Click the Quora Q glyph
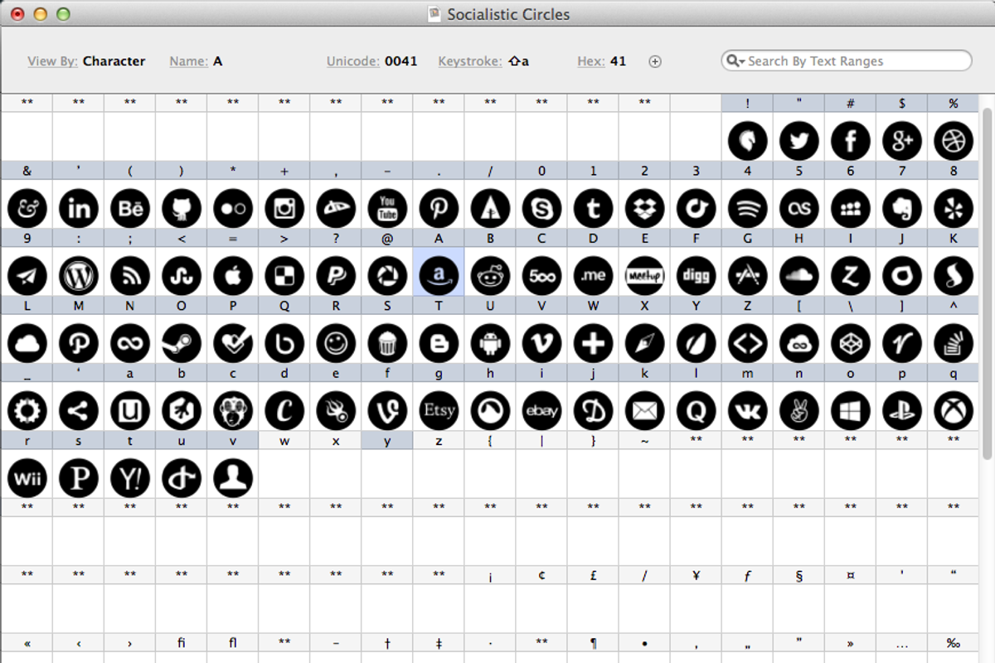 [x=696, y=409]
